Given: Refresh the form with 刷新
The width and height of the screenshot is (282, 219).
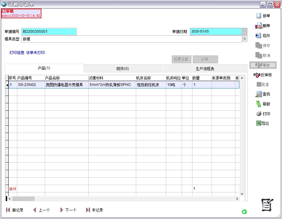Looking at the screenshot, I should [259, 104].
